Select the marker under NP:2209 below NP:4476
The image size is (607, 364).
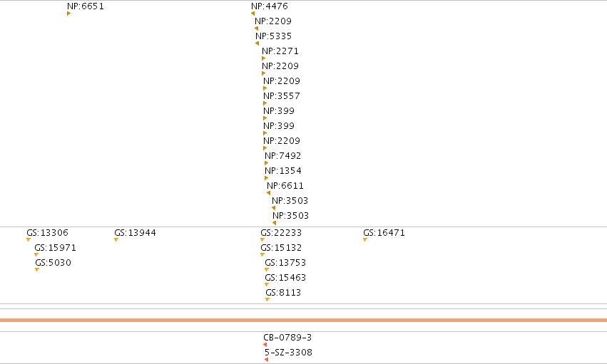pos(256,28)
